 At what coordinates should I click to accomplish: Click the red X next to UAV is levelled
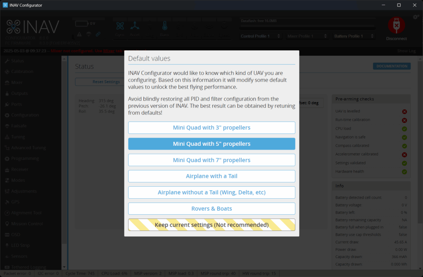pyautogui.click(x=404, y=112)
